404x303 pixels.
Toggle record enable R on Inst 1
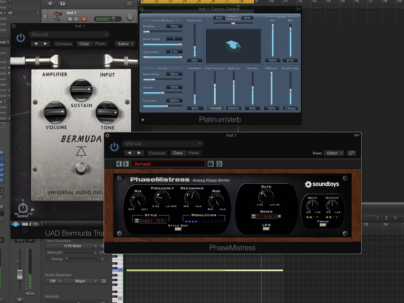coord(84,19)
